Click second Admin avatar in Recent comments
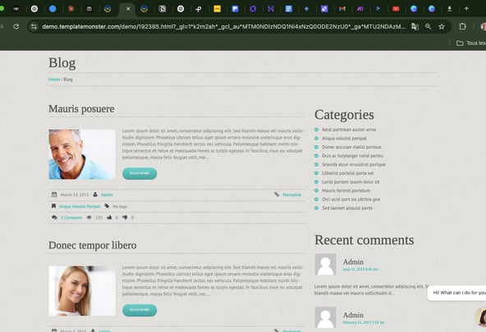This screenshot has width=486, height=332. (325, 317)
